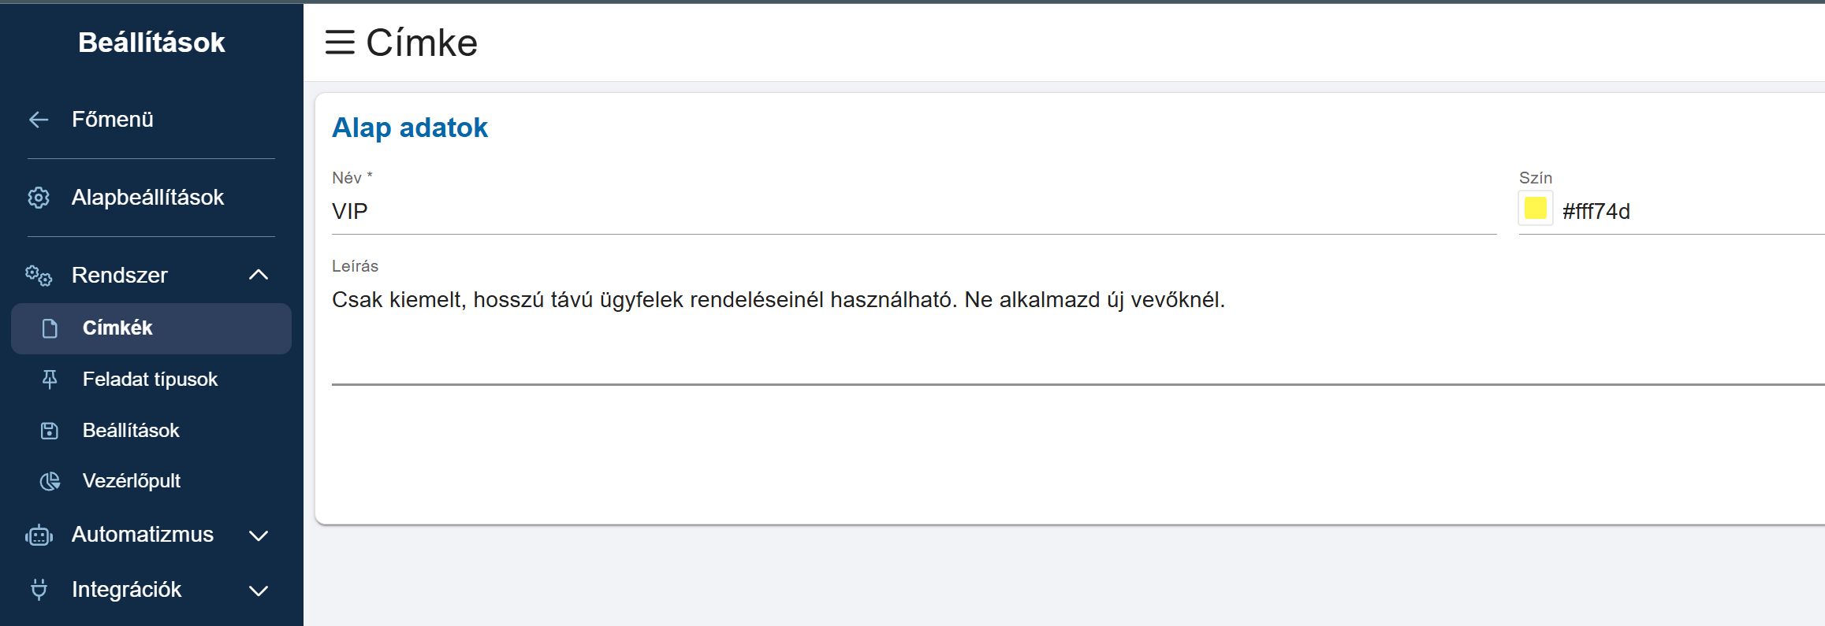Click the Feladat típusok pin icon
The image size is (1825, 626).
point(50,380)
